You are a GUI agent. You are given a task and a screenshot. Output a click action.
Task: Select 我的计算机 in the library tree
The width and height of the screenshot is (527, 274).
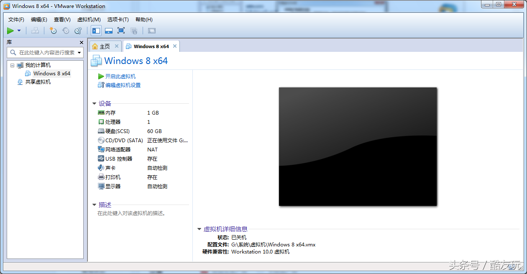tap(38, 65)
